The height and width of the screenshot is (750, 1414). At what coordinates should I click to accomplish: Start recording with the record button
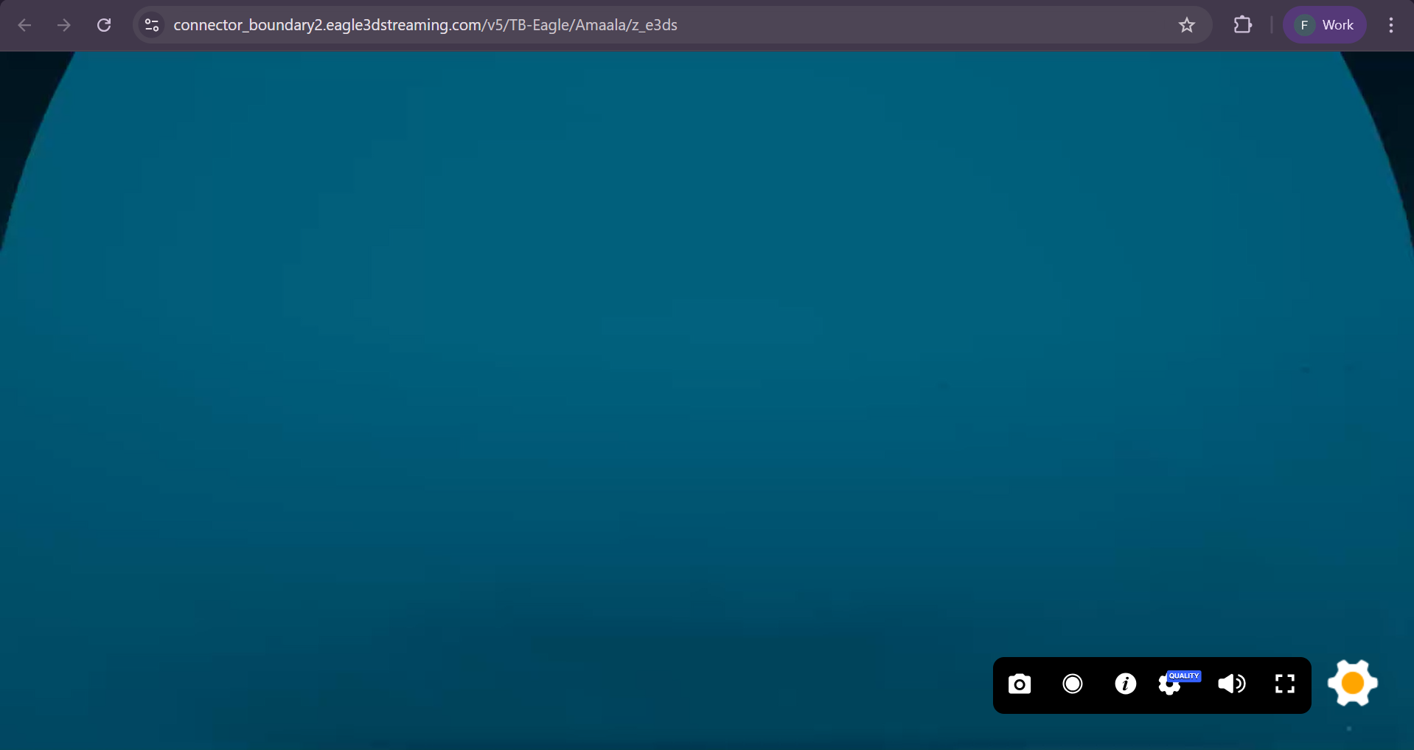[1073, 684]
